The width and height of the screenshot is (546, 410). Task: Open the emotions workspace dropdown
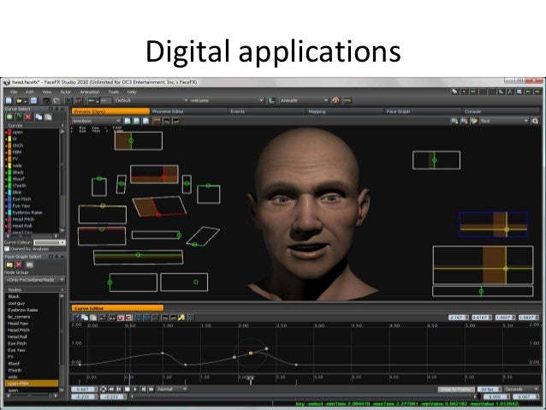tap(97, 121)
